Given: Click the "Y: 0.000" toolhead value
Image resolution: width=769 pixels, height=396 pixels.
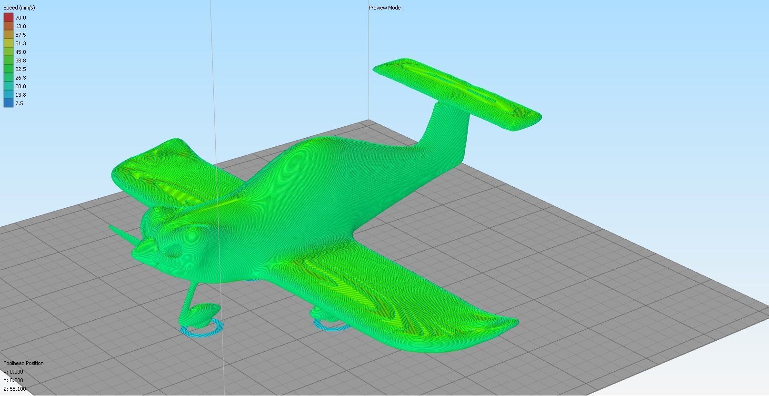Looking at the screenshot, I should (13, 380).
